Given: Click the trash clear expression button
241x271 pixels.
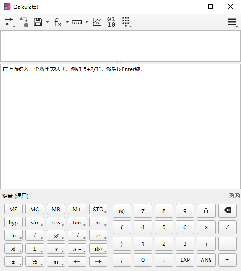Looking at the screenshot, I should point(206,211).
